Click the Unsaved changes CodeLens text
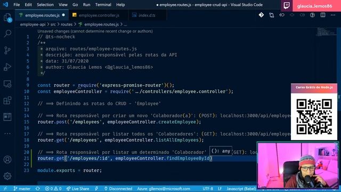Screen dimensions: 341x192 95,31
